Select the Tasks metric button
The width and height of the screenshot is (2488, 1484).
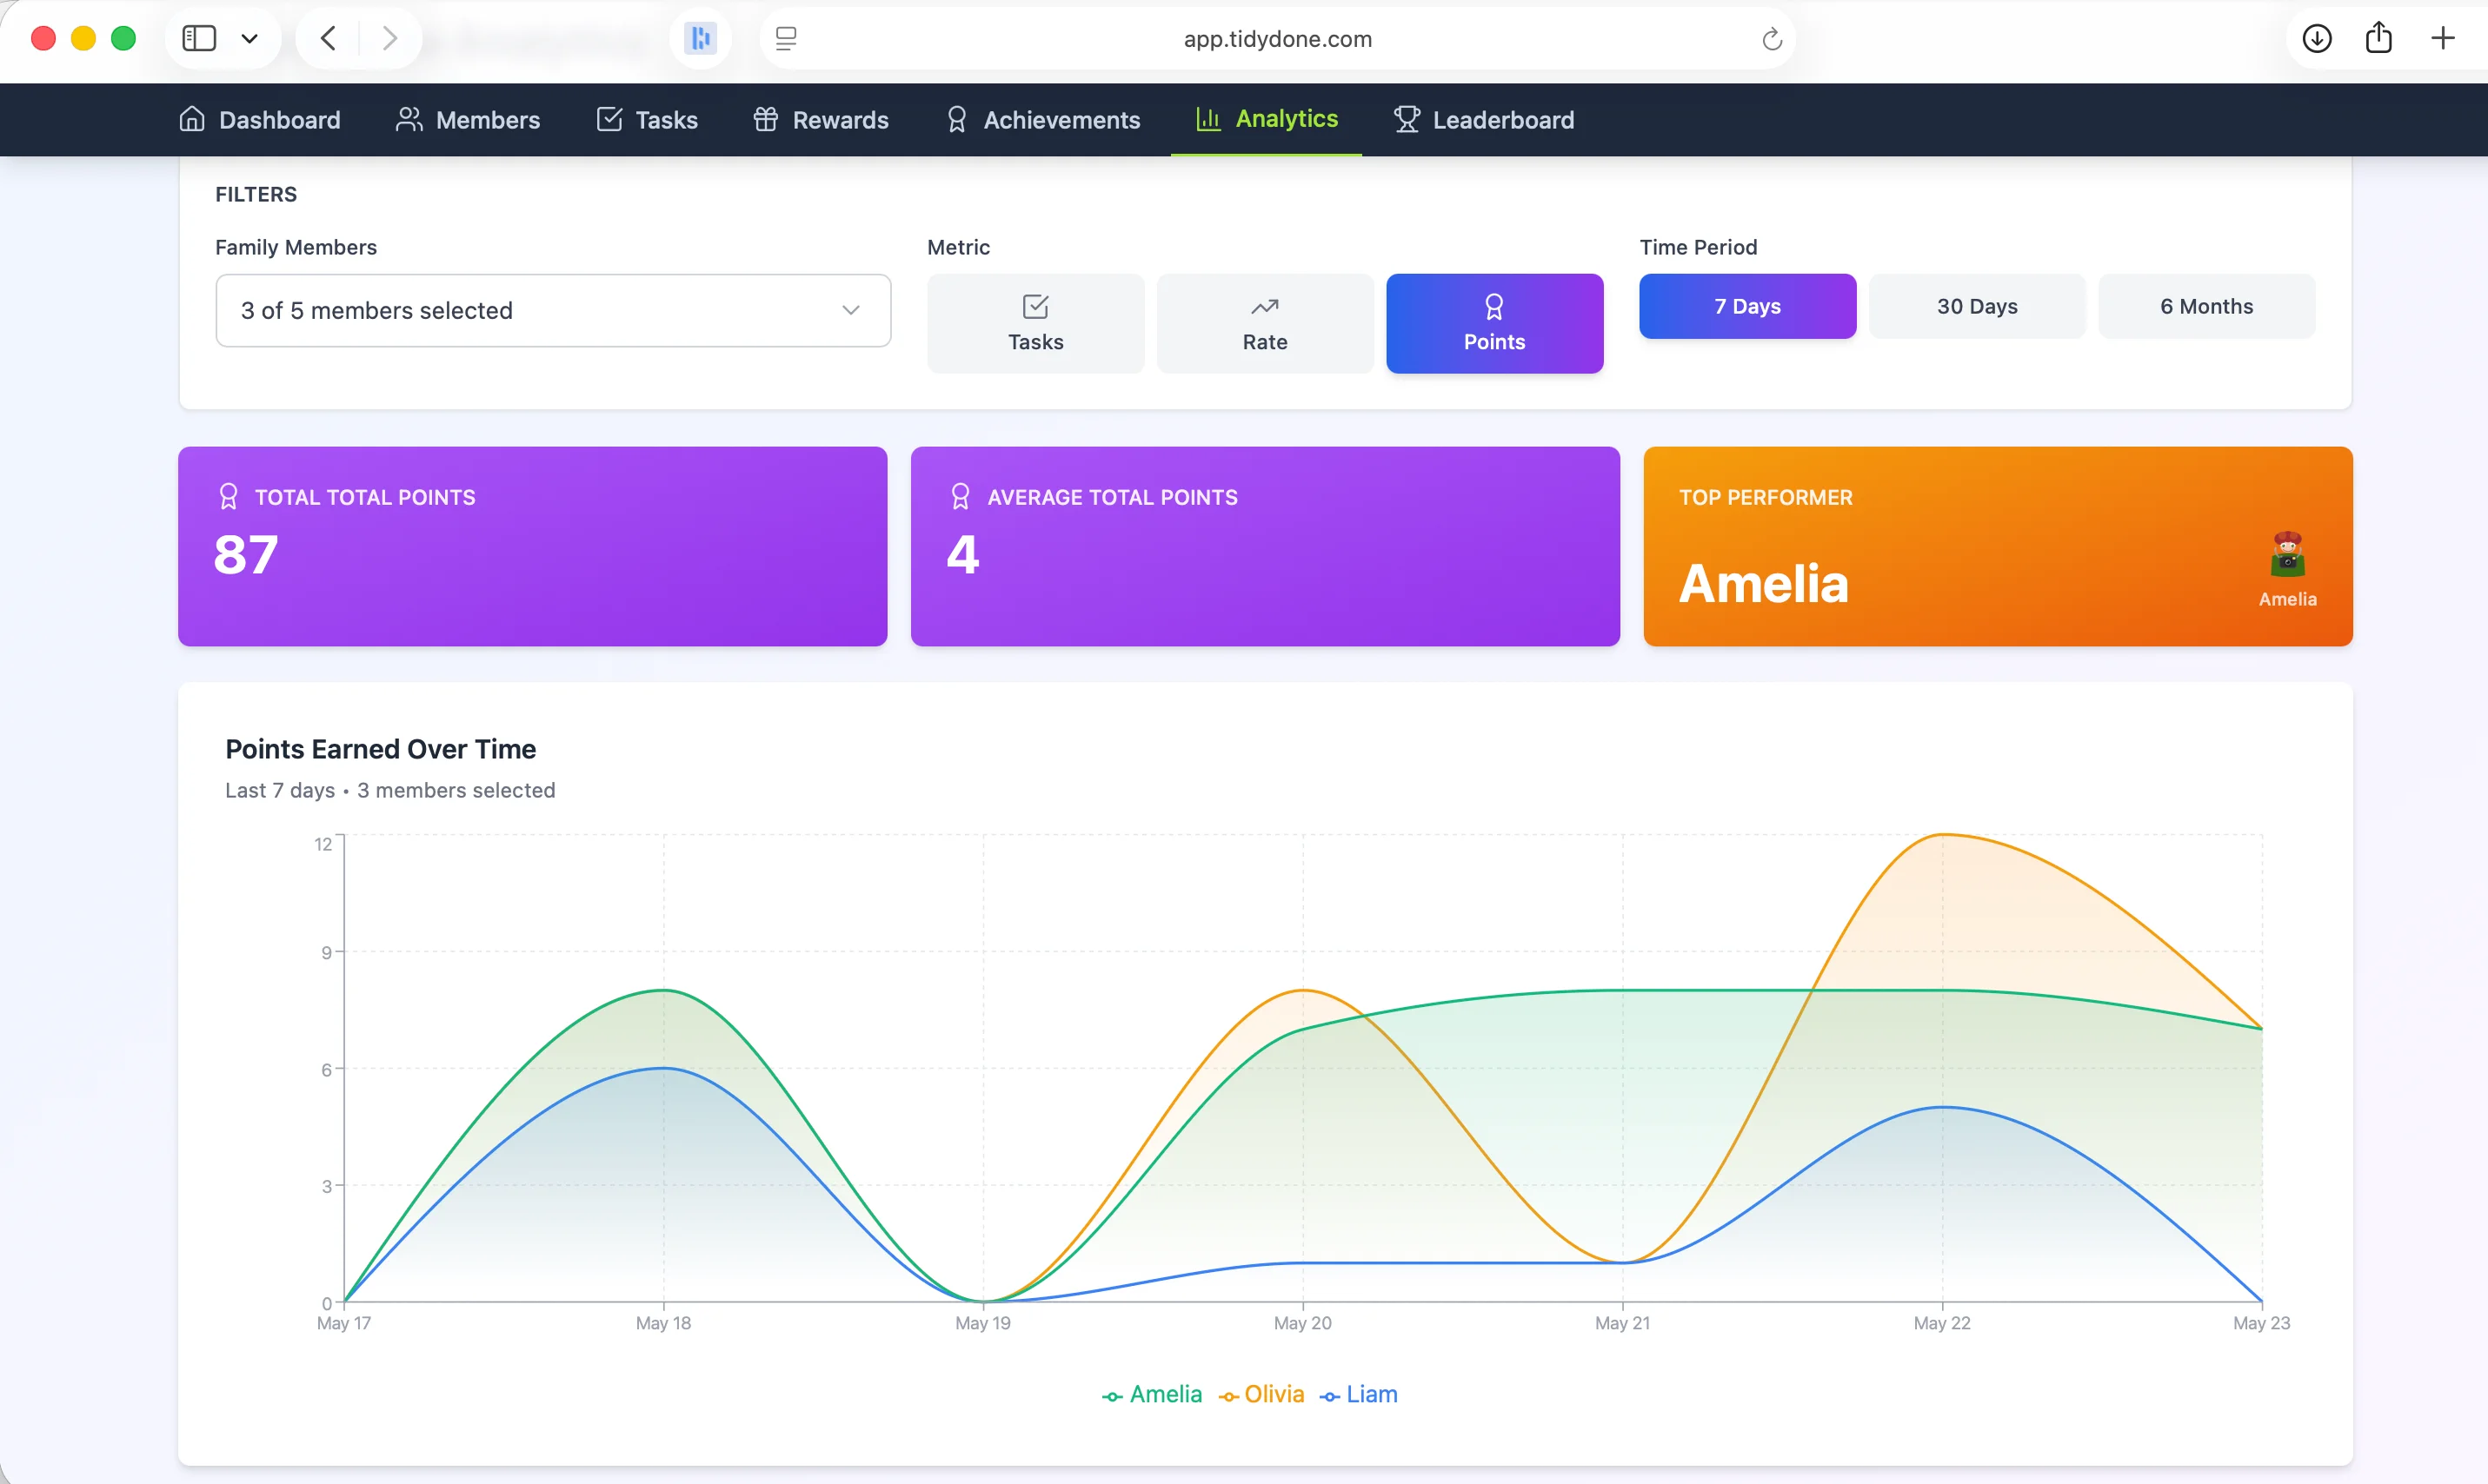point(1035,324)
